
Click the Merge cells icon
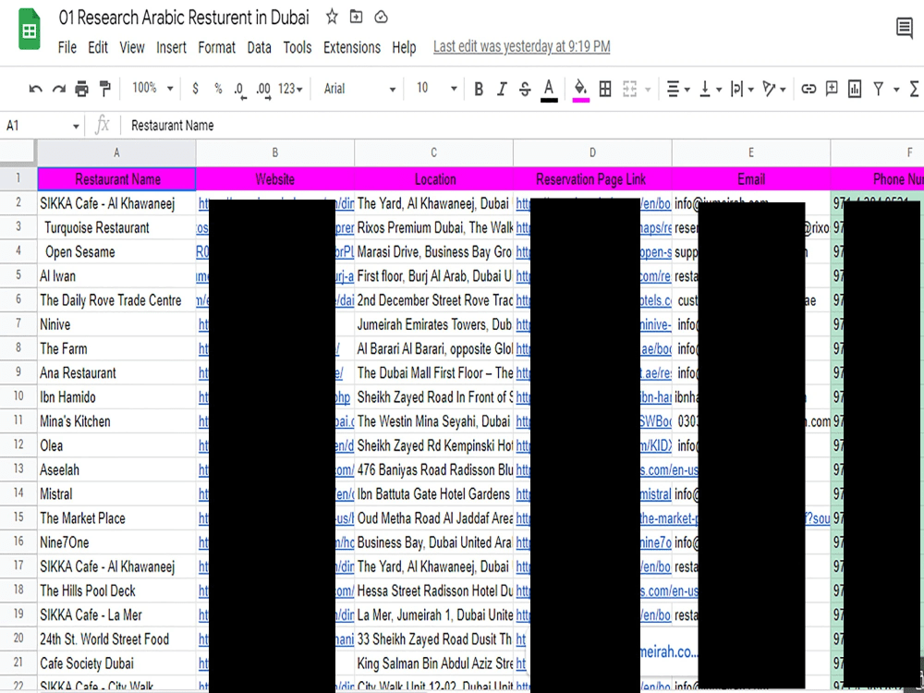[629, 89]
